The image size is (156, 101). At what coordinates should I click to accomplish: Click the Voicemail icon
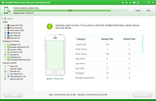[x=9, y=55]
